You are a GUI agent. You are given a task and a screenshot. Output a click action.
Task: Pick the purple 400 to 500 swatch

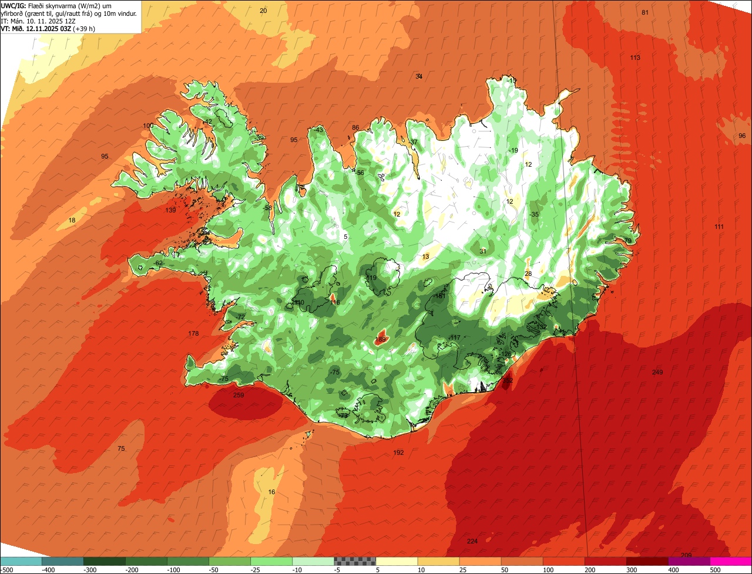[689, 561]
